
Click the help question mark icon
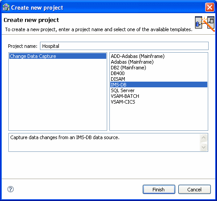tap(11, 189)
